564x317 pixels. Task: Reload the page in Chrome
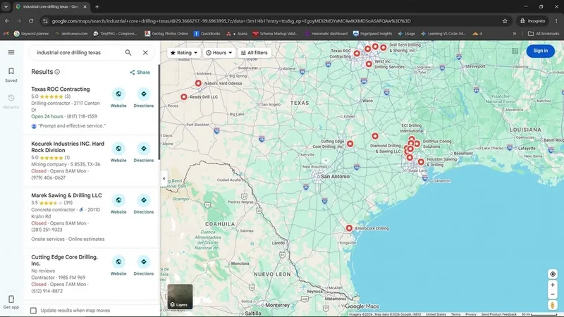(x=31, y=21)
